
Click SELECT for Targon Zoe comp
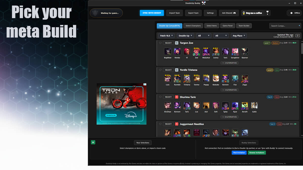pos(168,43)
